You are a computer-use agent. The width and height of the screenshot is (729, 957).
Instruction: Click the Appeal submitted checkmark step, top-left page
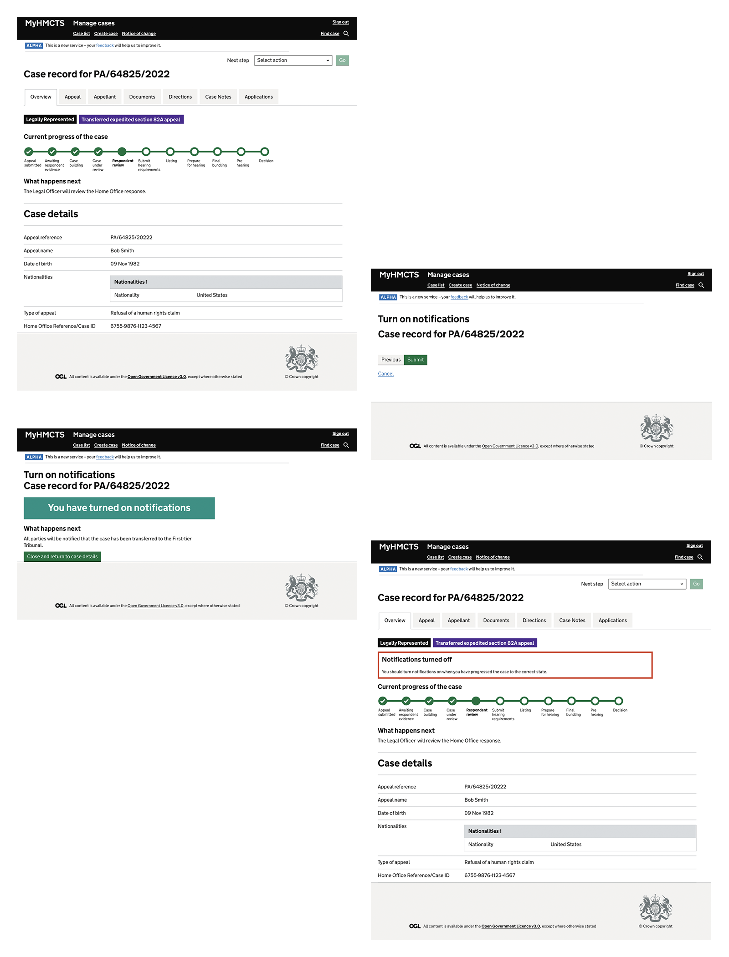pyautogui.click(x=29, y=152)
